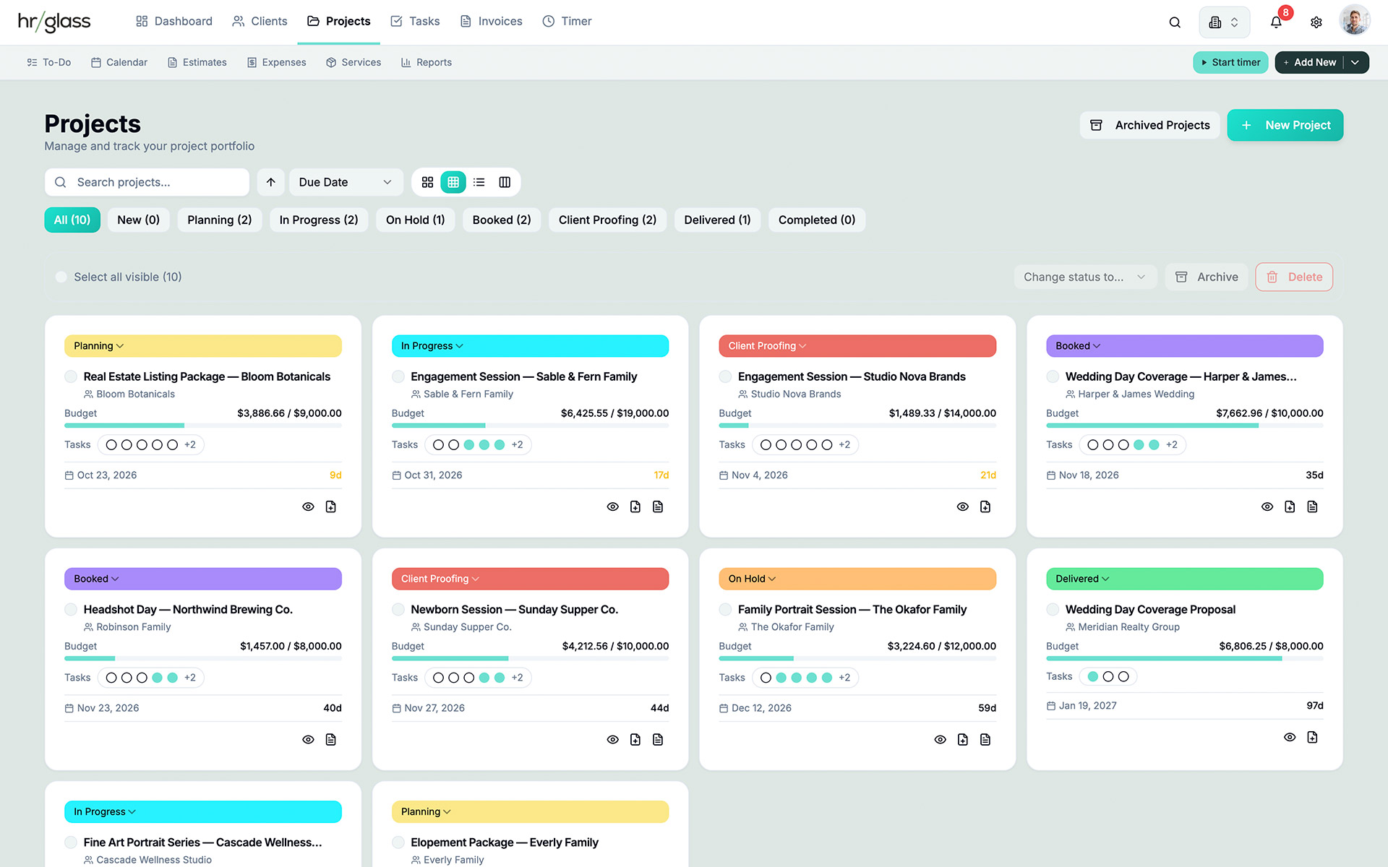This screenshot has height=867, width=1388.
Task: Switch to large grid view icon
Action: (428, 182)
